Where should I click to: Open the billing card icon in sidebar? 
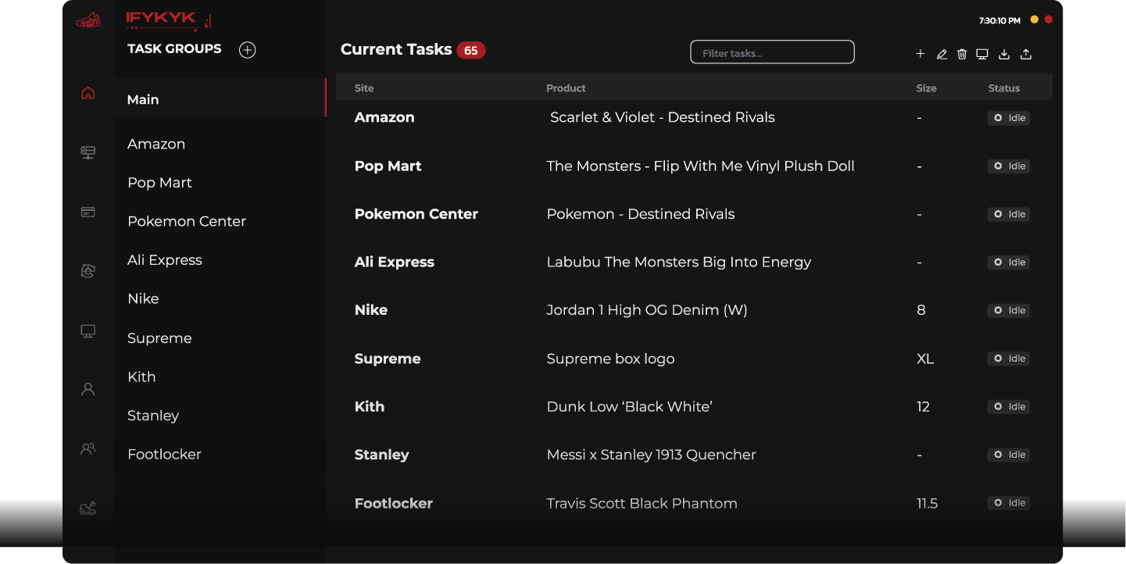tap(88, 212)
